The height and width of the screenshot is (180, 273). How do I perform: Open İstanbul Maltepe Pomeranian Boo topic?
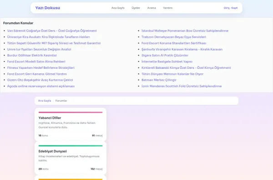[185, 31]
